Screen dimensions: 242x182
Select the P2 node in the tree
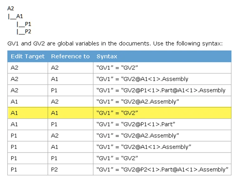pos(28,31)
